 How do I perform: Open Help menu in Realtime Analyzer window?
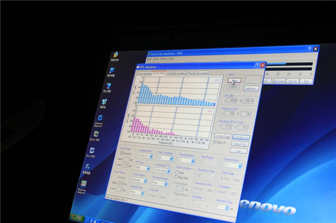tap(171, 59)
